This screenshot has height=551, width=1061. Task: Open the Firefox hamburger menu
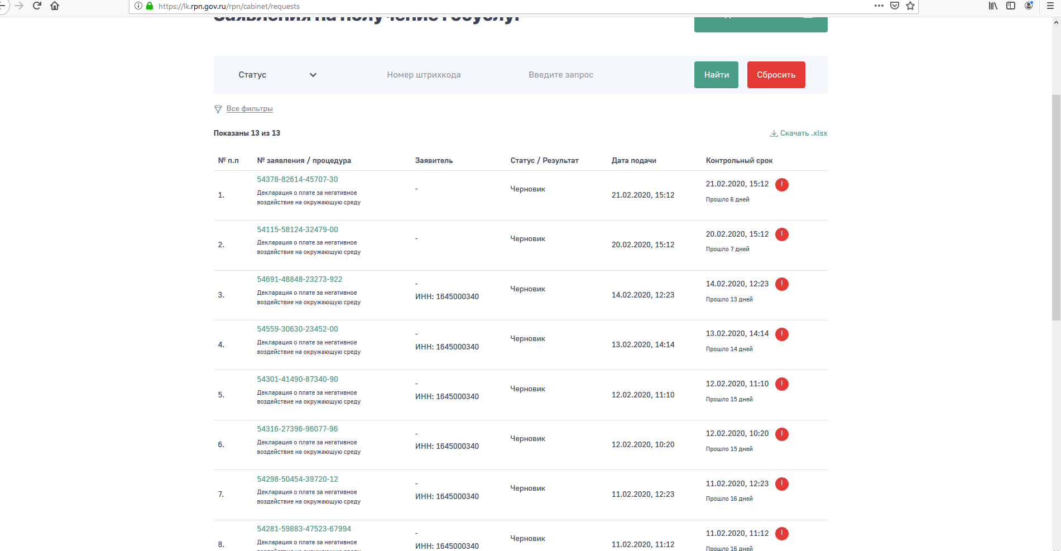click(1050, 6)
